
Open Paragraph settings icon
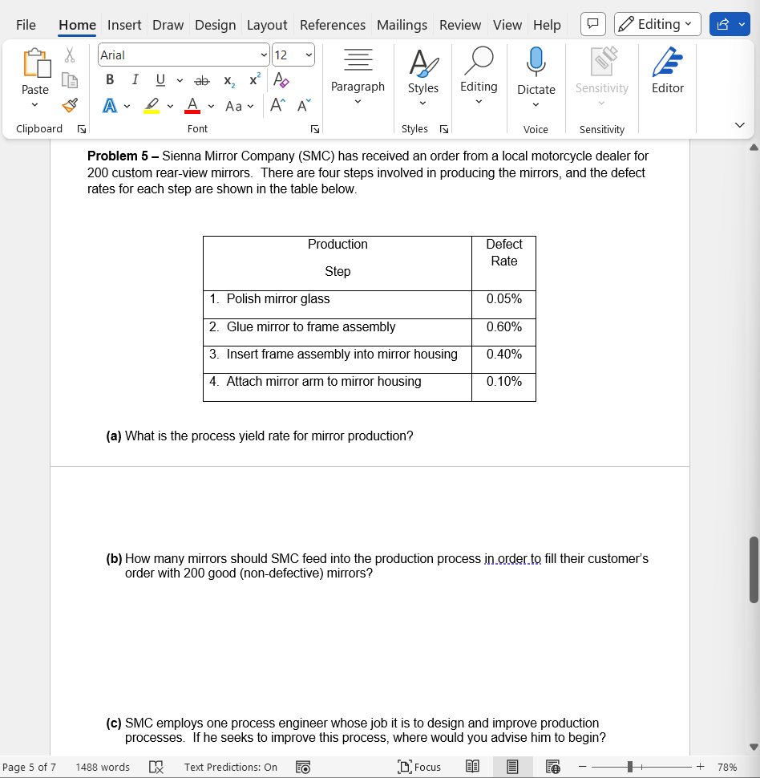[x=358, y=60]
